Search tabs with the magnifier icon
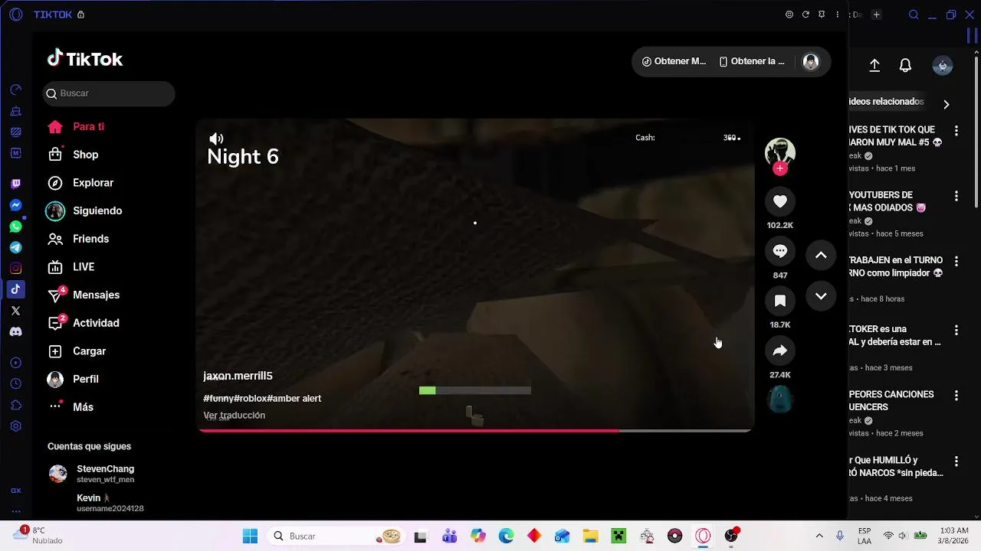The height and width of the screenshot is (551, 981). click(914, 15)
